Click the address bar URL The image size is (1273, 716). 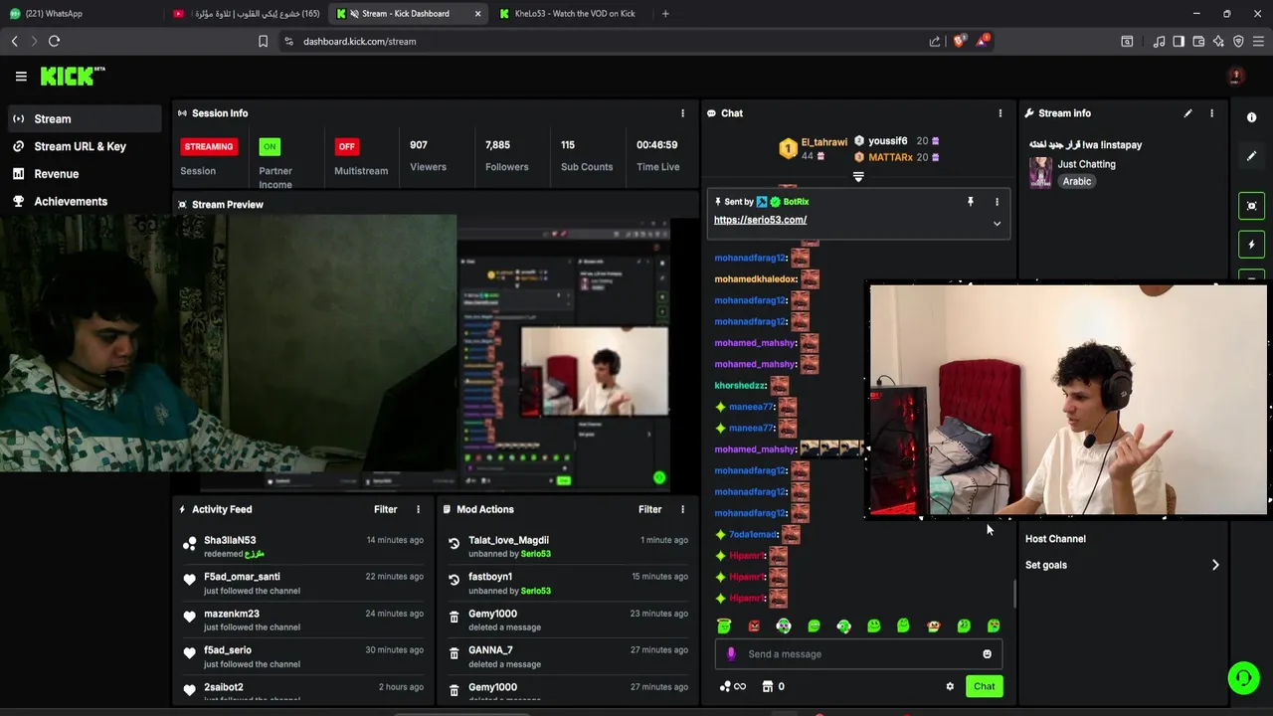click(x=360, y=41)
